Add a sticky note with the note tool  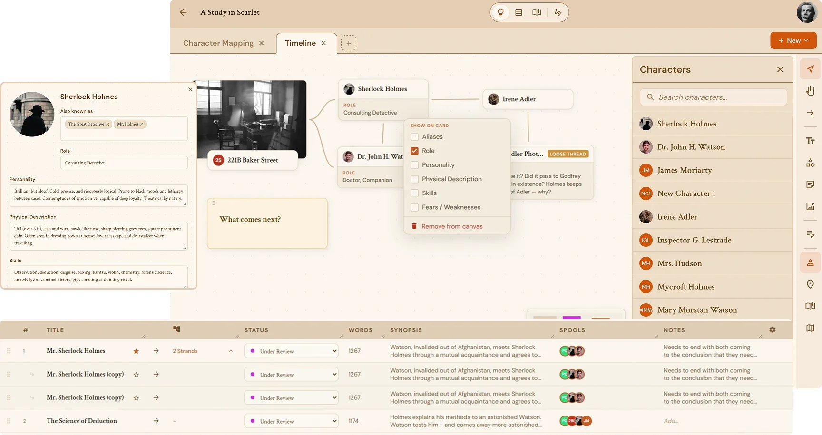810,184
